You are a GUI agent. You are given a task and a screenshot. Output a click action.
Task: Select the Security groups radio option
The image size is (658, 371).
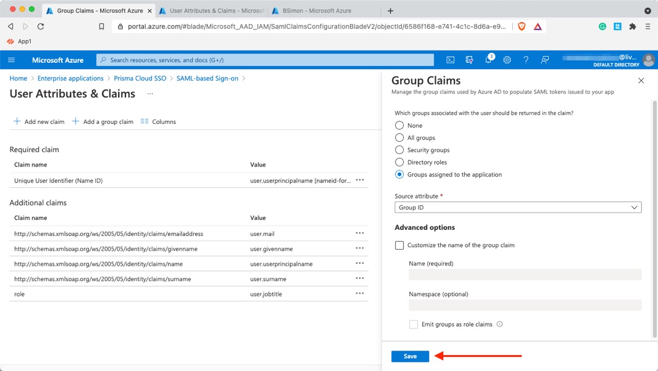pos(399,150)
